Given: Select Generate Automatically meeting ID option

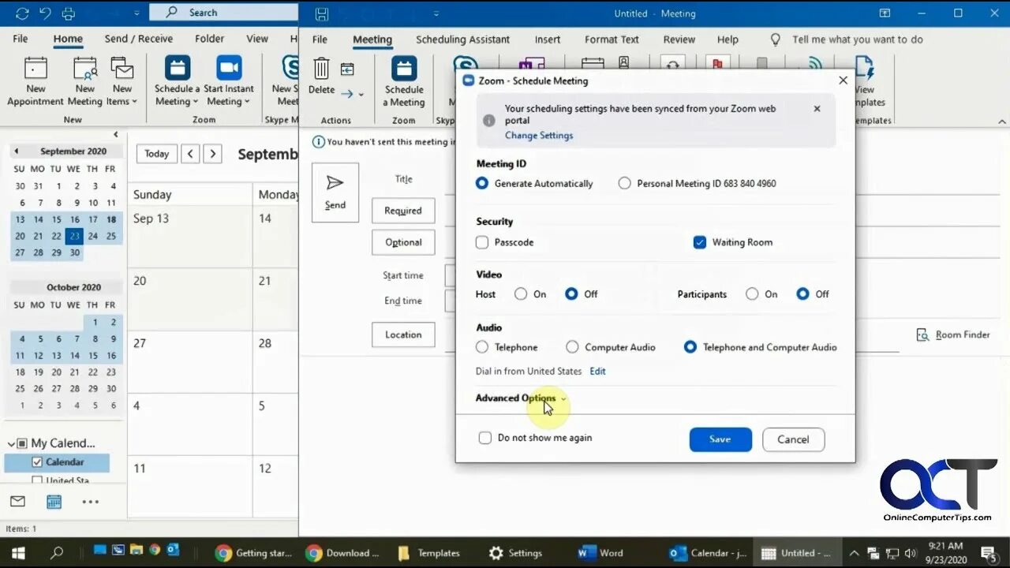Looking at the screenshot, I should [x=482, y=183].
